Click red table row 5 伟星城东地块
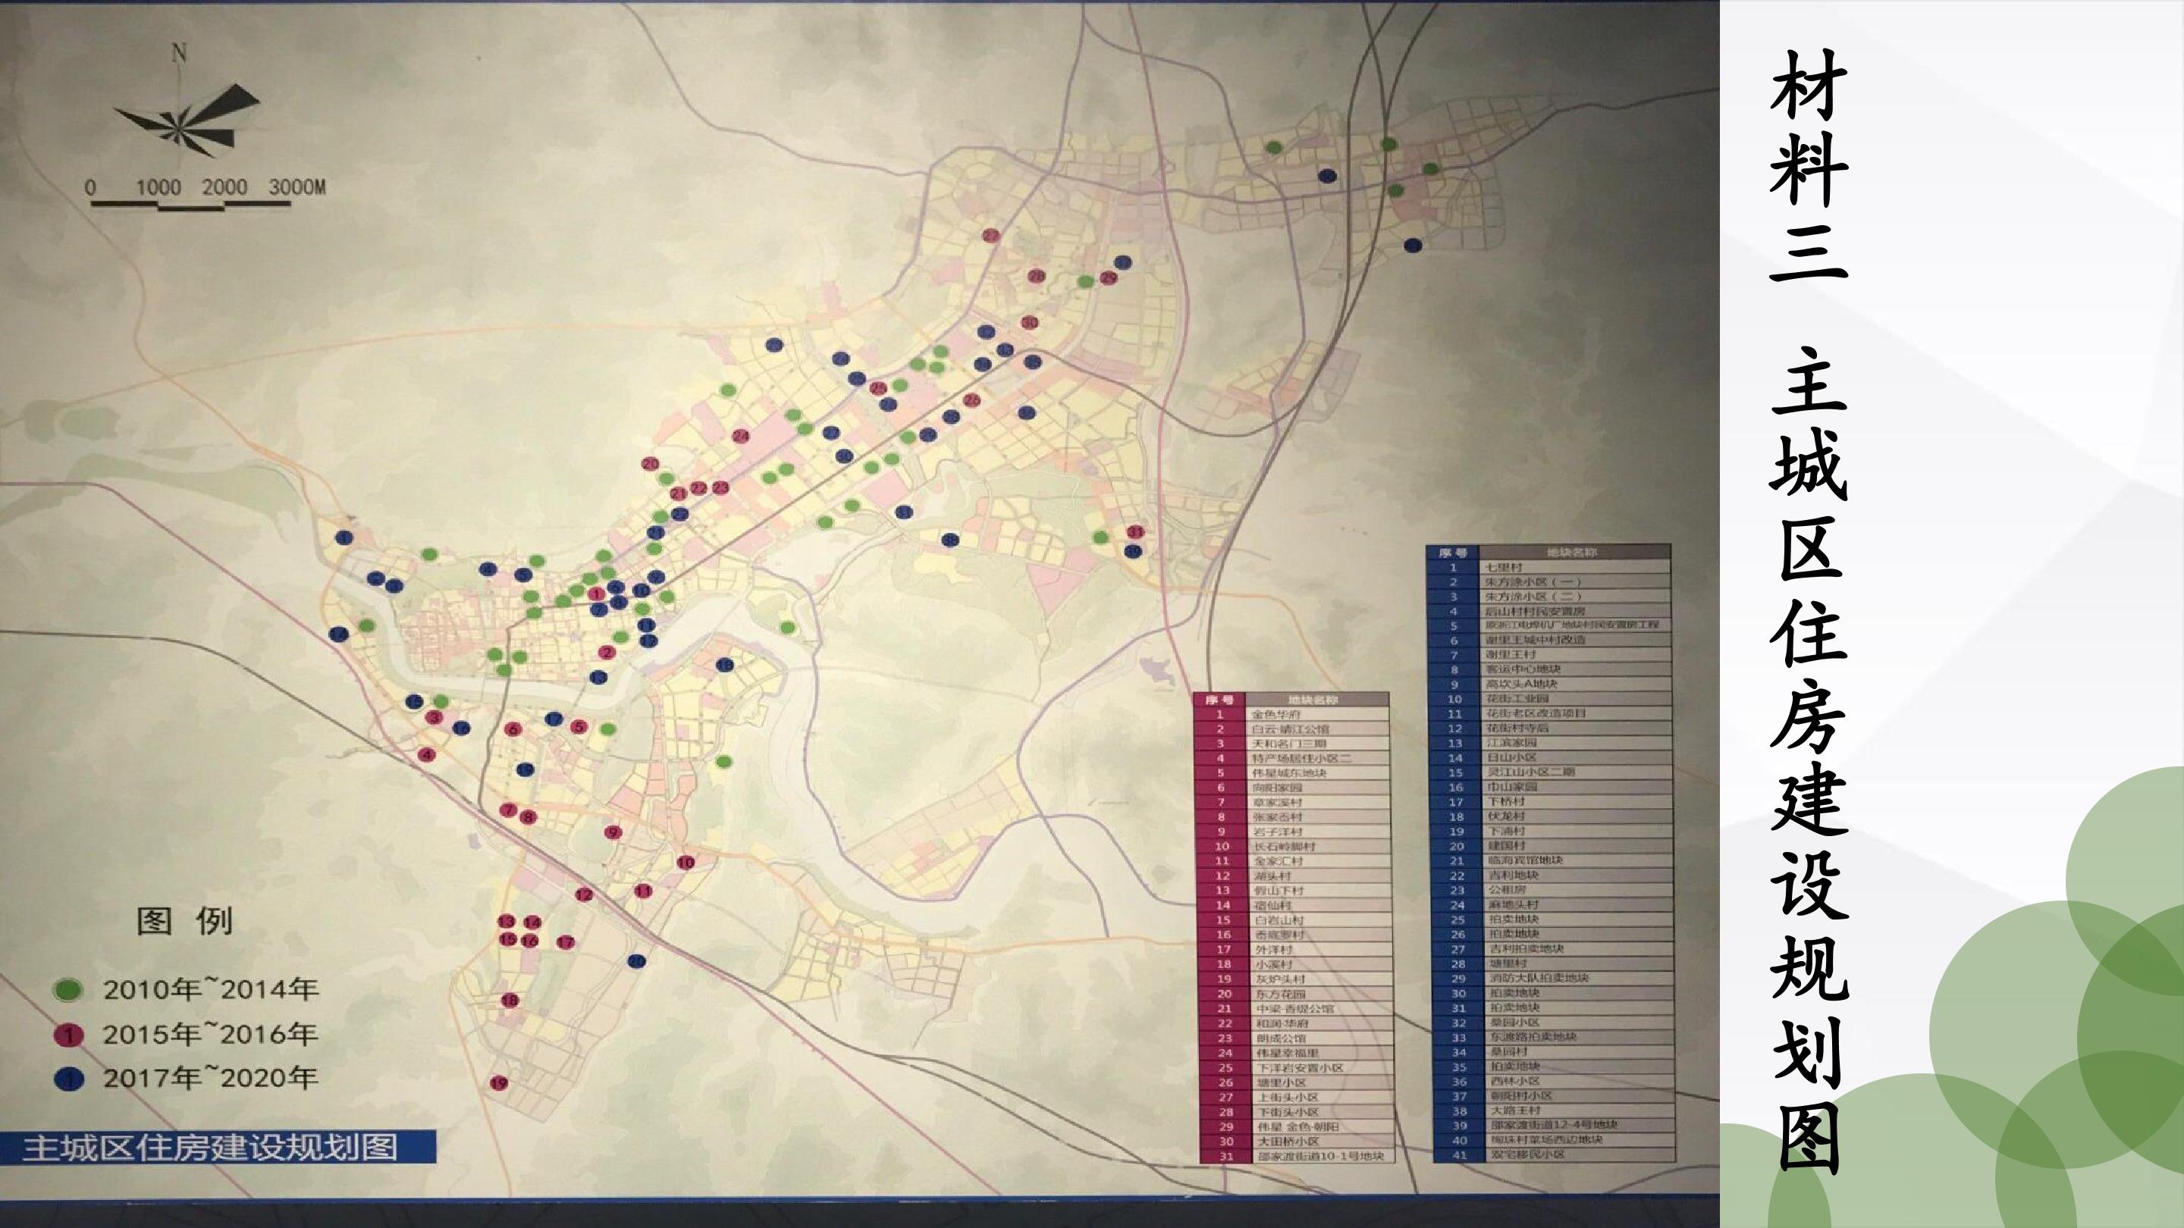2184x1228 pixels. pyautogui.click(x=1292, y=773)
